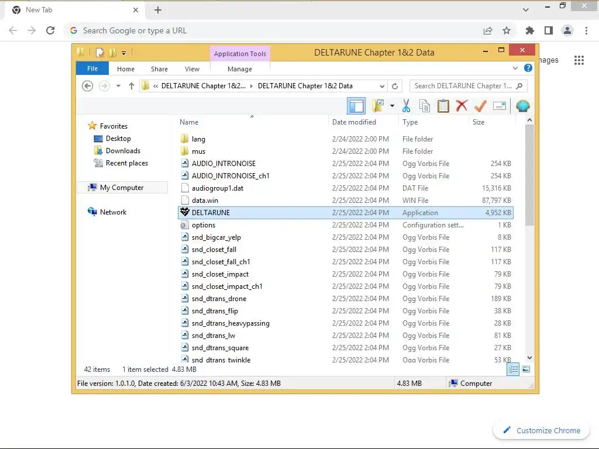Click the folder options toolbar icon
Screen dimensions: 599x449
coord(378,106)
